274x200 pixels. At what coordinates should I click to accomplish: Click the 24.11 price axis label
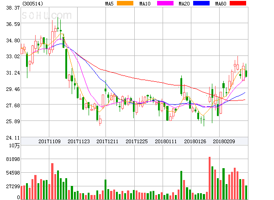coord(13,138)
